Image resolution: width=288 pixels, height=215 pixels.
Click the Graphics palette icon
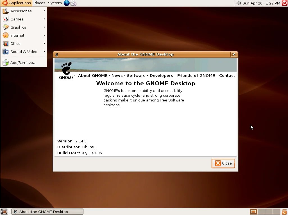point(6,27)
